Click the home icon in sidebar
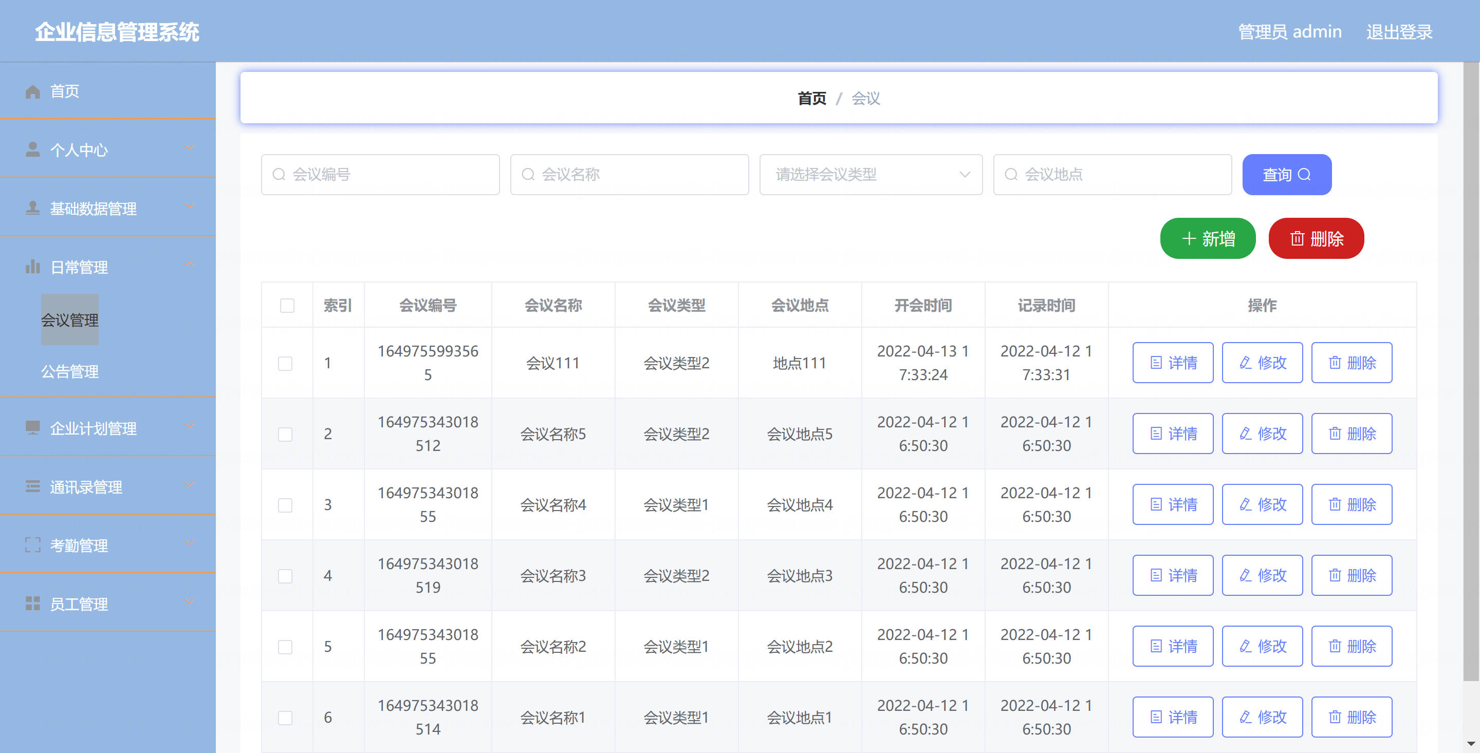 [x=33, y=91]
